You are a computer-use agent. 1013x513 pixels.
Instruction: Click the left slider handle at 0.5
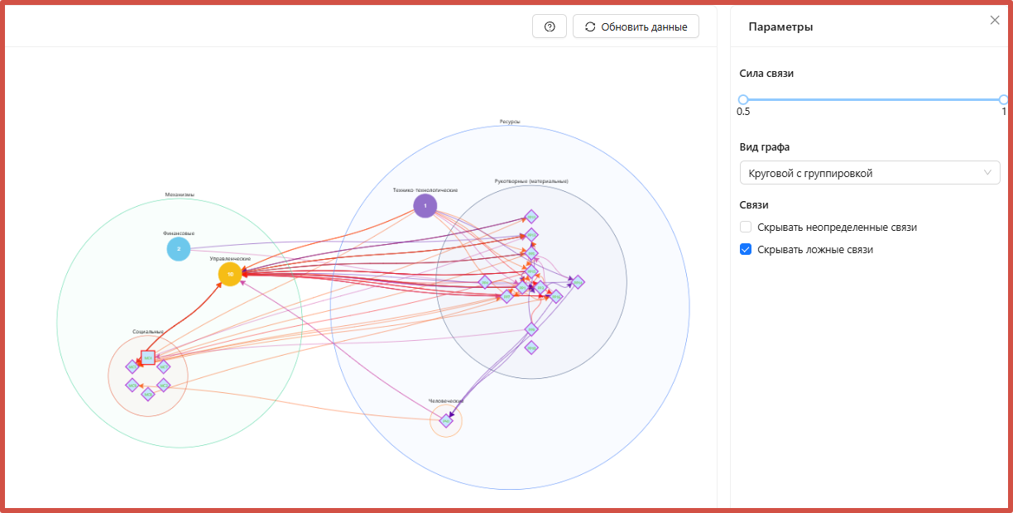(x=743, y=99)
